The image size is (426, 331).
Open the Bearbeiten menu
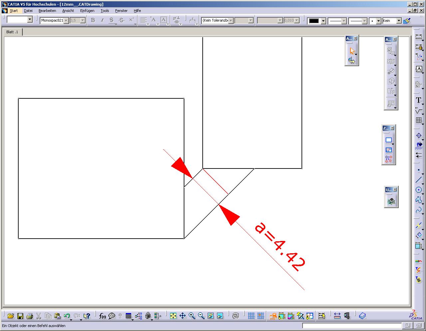[47, 11]
